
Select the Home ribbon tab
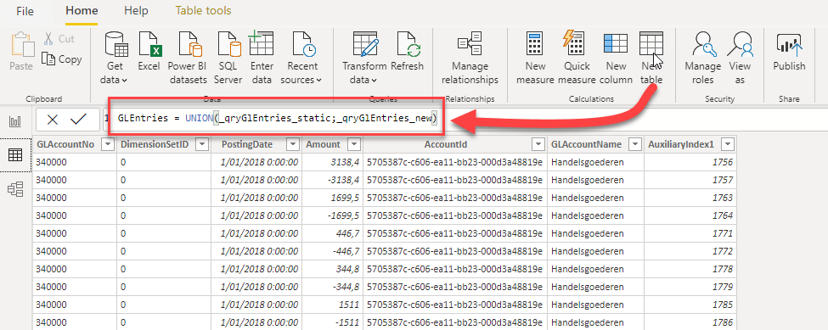[x=82, y=10]
